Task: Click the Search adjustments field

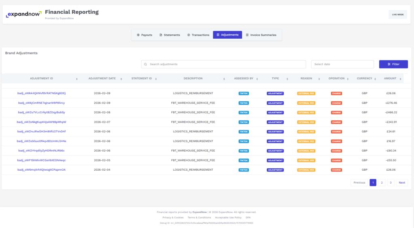Action: 223,64
